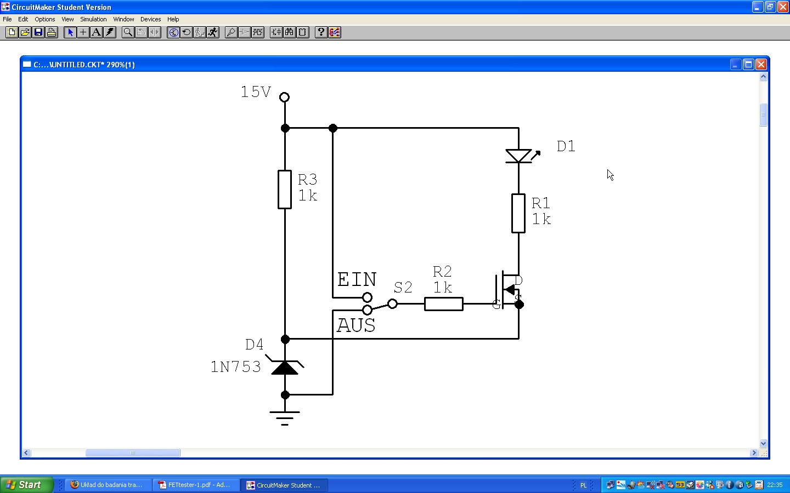Image resolution: width=790 pixels, height=493 pixels.
Task: Click the taskbar clock showing 22:35
Action: click(775, 485)
